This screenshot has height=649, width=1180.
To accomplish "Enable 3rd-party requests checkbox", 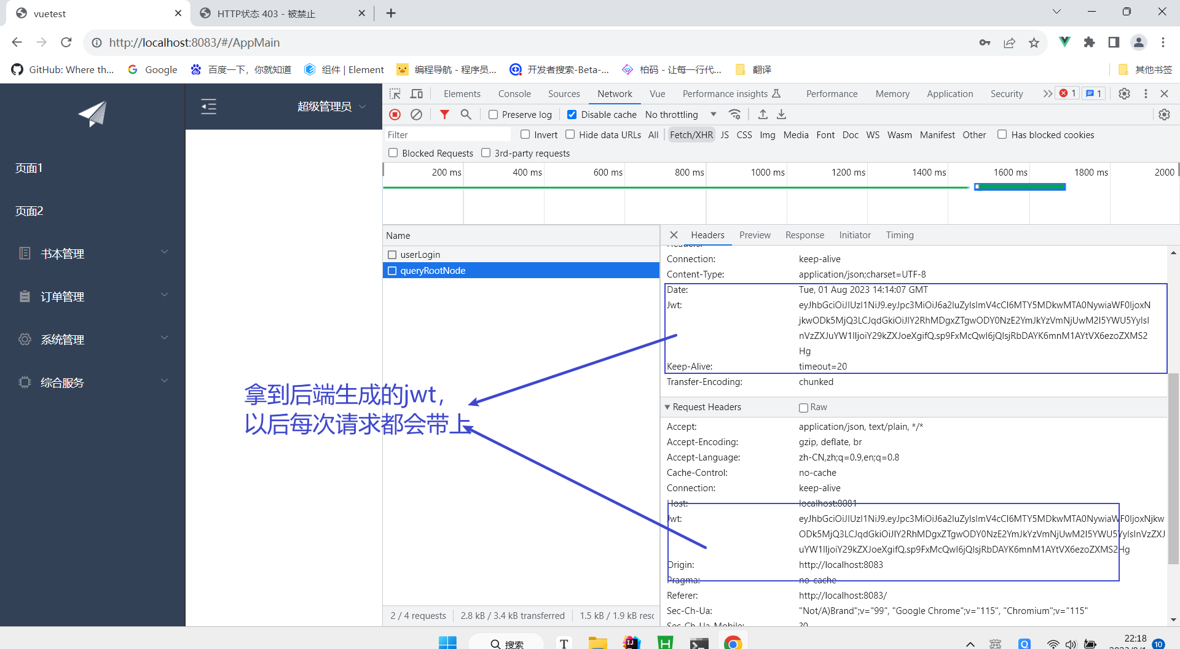I will click(x=486, y=153).
